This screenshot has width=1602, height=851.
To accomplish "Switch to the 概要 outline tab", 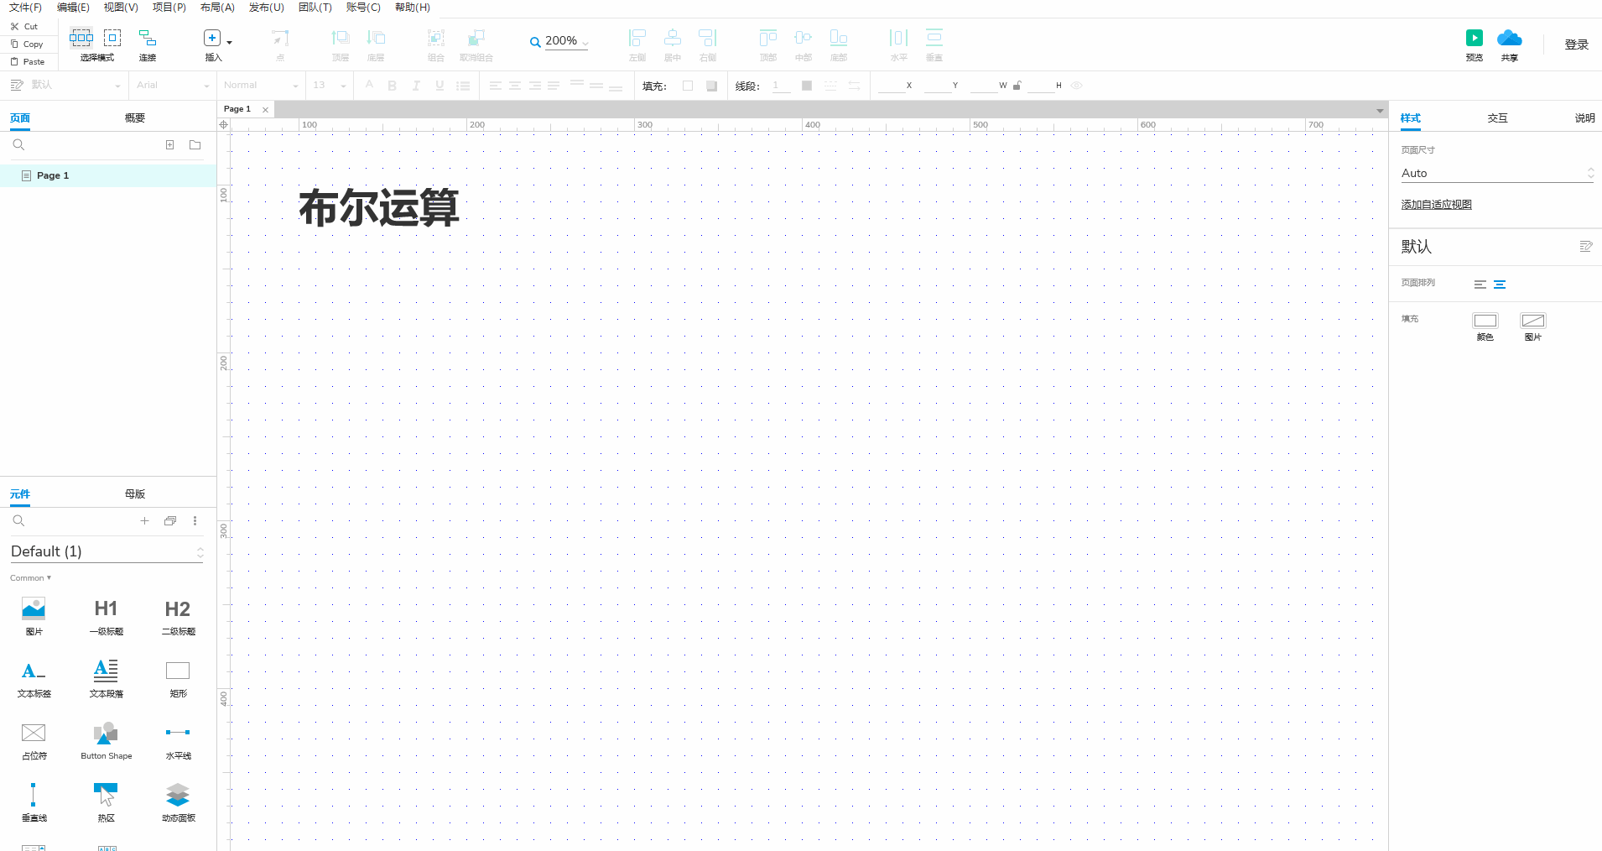I will (135, 118).
